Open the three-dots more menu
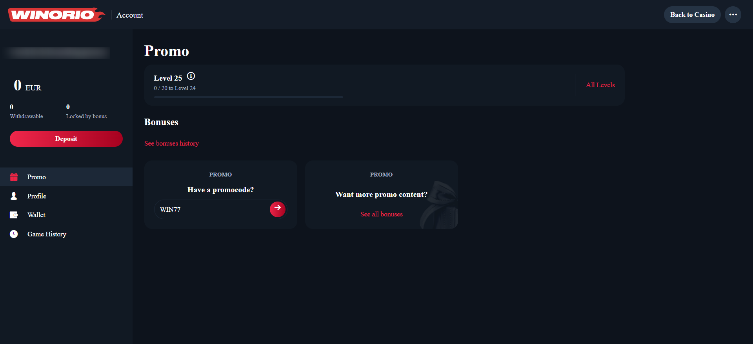The height and width of the screenshot is (344, 753). pos(733,15)
